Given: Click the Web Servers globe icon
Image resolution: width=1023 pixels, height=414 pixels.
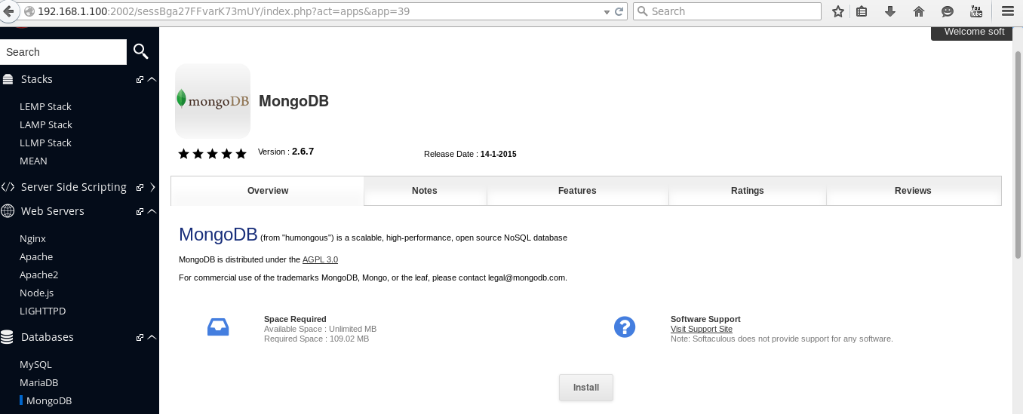Looking at the screenshot, I should pos(8,211).
